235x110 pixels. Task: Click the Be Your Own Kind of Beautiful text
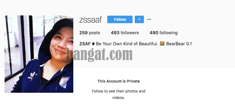tap(127, 44)
